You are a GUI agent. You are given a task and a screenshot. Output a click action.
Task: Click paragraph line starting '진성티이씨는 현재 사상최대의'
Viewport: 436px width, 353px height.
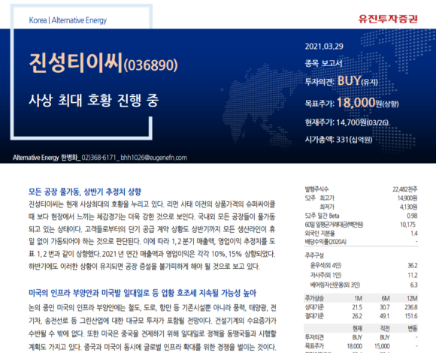coord(152,204)
